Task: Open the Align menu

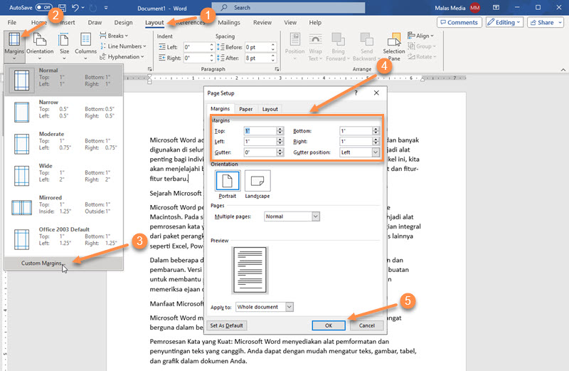Action: (x=421, y=36)
